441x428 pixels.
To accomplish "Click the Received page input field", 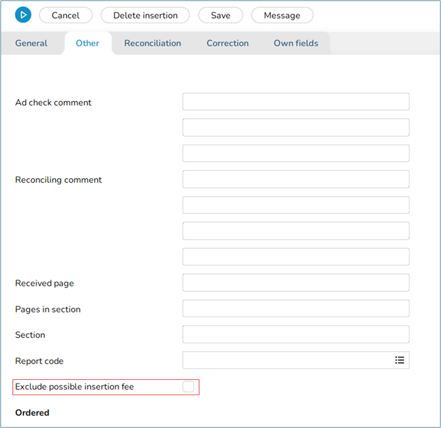I will (296, 282).
